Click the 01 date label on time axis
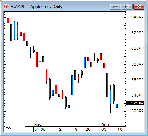This screenshot has height=136, width=148. pyautogui.click(x=37, y=129)
